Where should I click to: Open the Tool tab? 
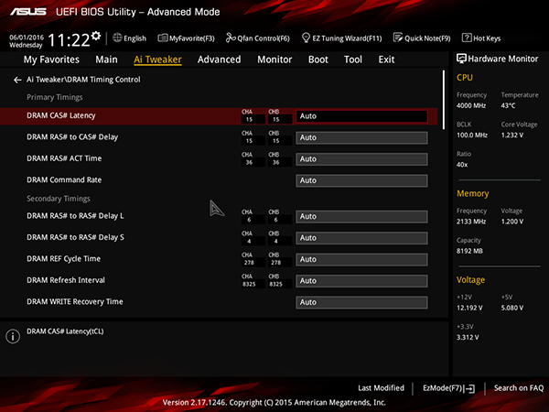tap(353, 60)
